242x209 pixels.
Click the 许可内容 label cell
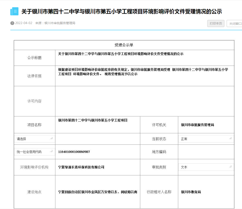click(x=35, y=101)
